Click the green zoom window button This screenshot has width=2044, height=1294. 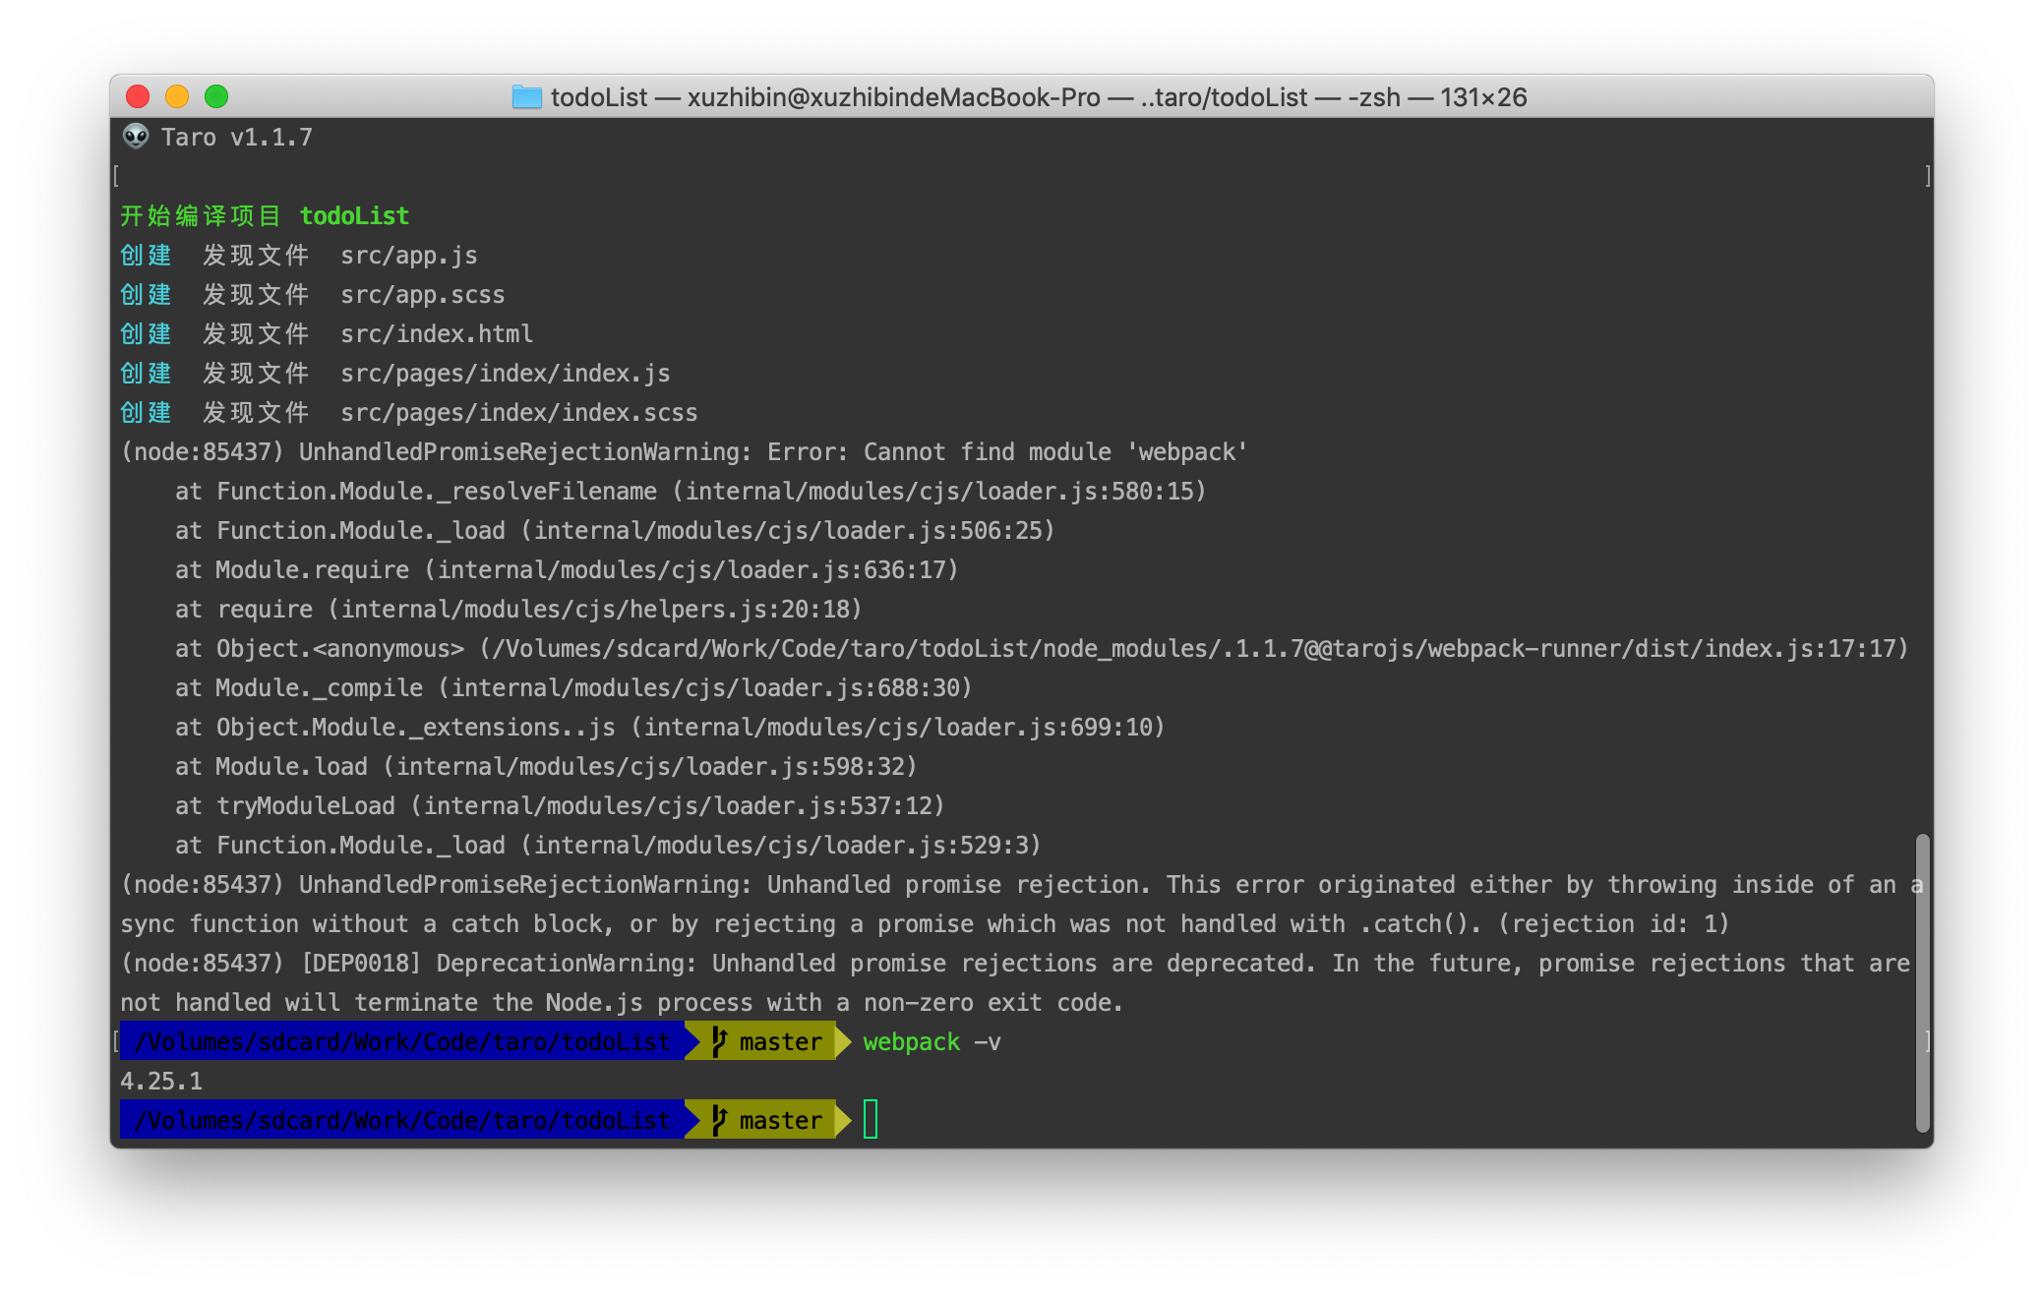point(216,96)
